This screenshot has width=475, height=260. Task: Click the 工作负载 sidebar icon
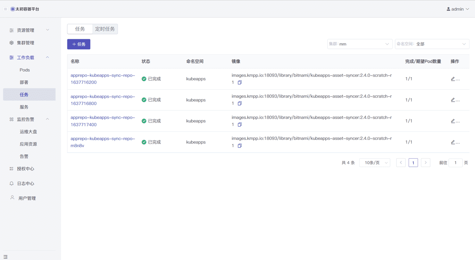click(x=12, y=57)
